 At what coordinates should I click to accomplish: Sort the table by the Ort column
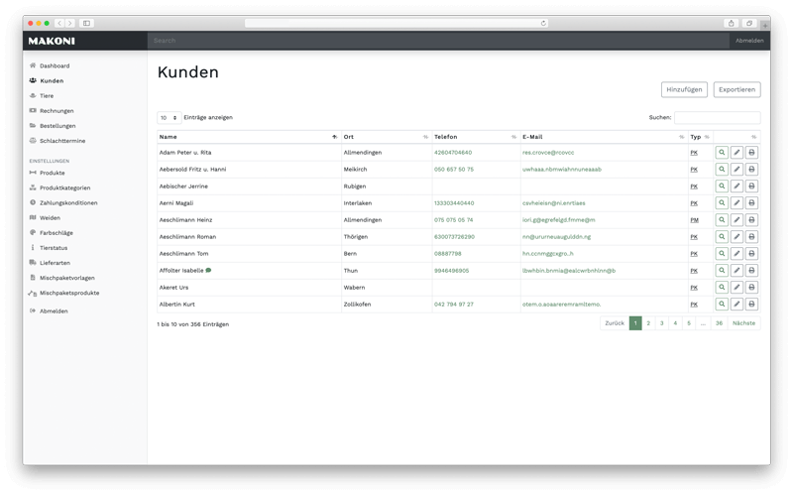click(425, 137)
